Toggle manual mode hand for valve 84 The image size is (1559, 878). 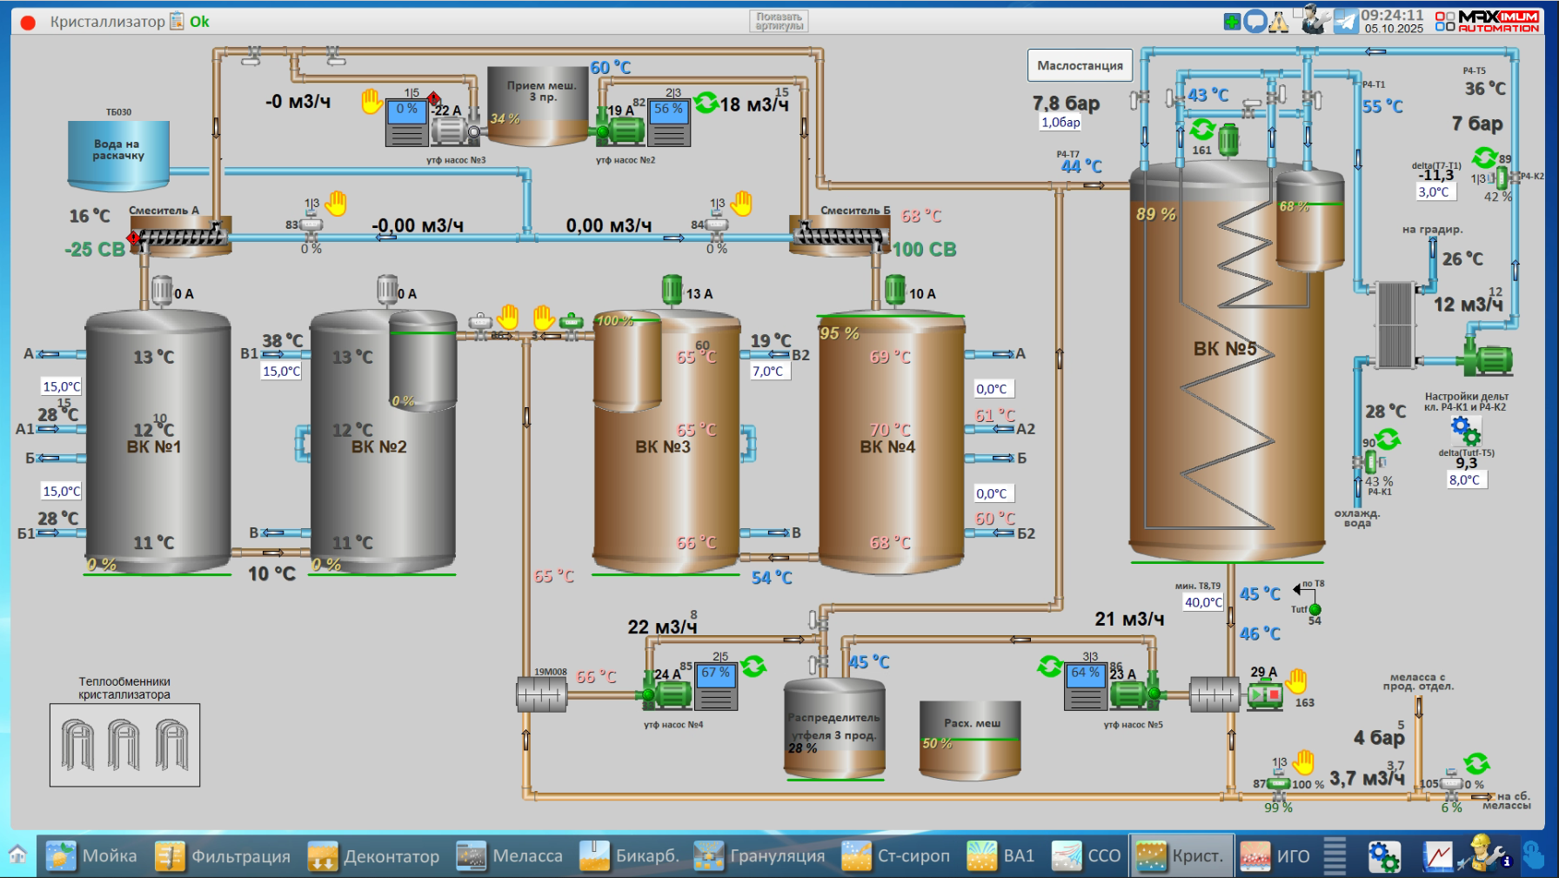pyautogui.click(x=741, y=204)
